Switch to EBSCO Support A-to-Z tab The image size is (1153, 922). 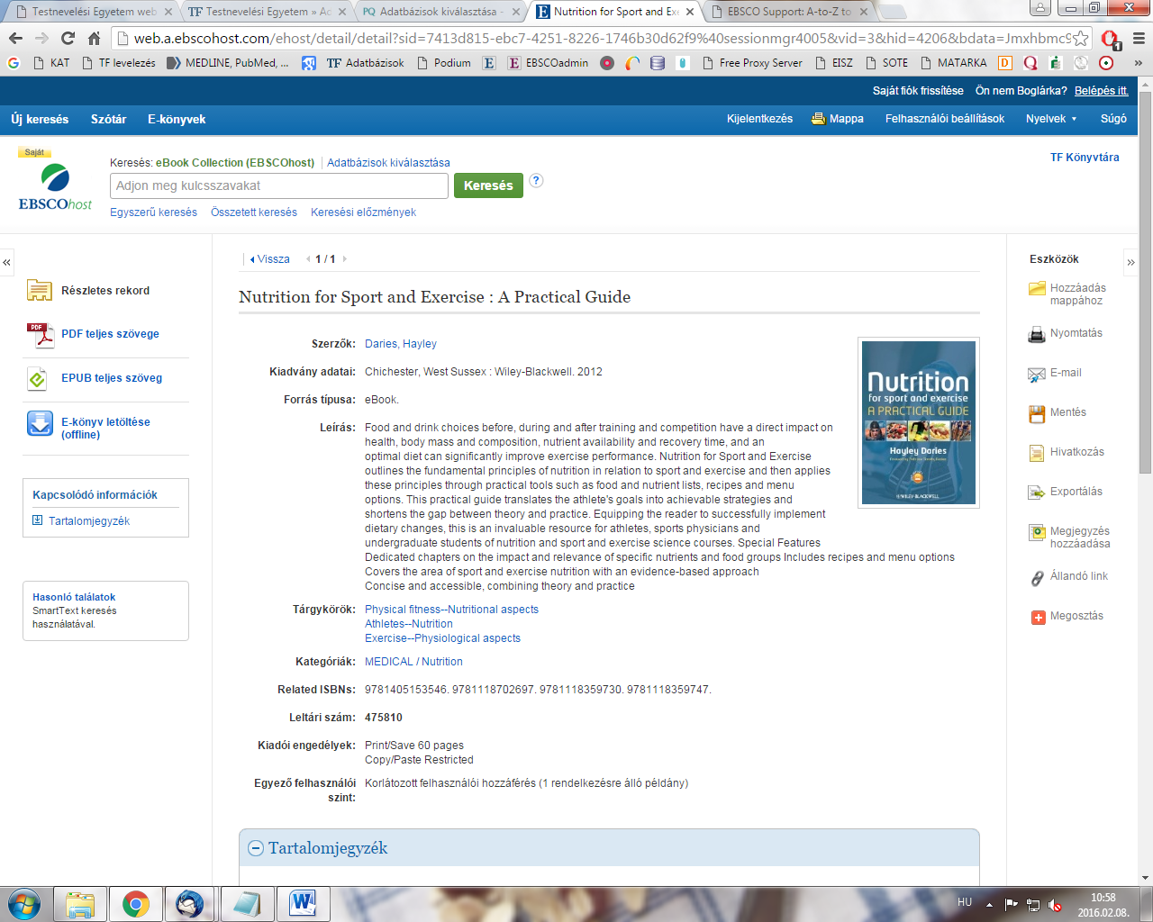tap(789, 12)
